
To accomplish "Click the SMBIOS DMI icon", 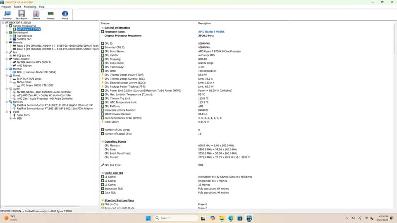I will 14,39.
